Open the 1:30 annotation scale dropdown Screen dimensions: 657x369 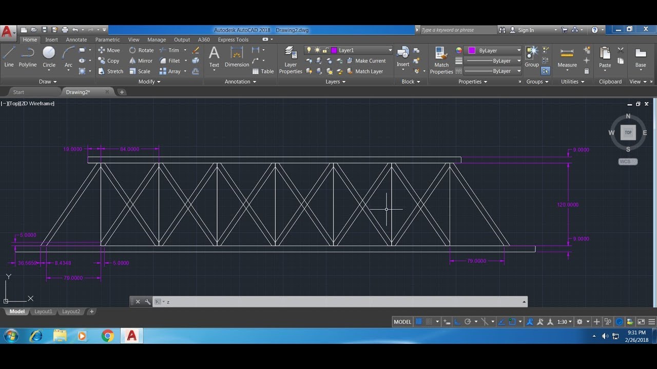click(x=565, y=322)
